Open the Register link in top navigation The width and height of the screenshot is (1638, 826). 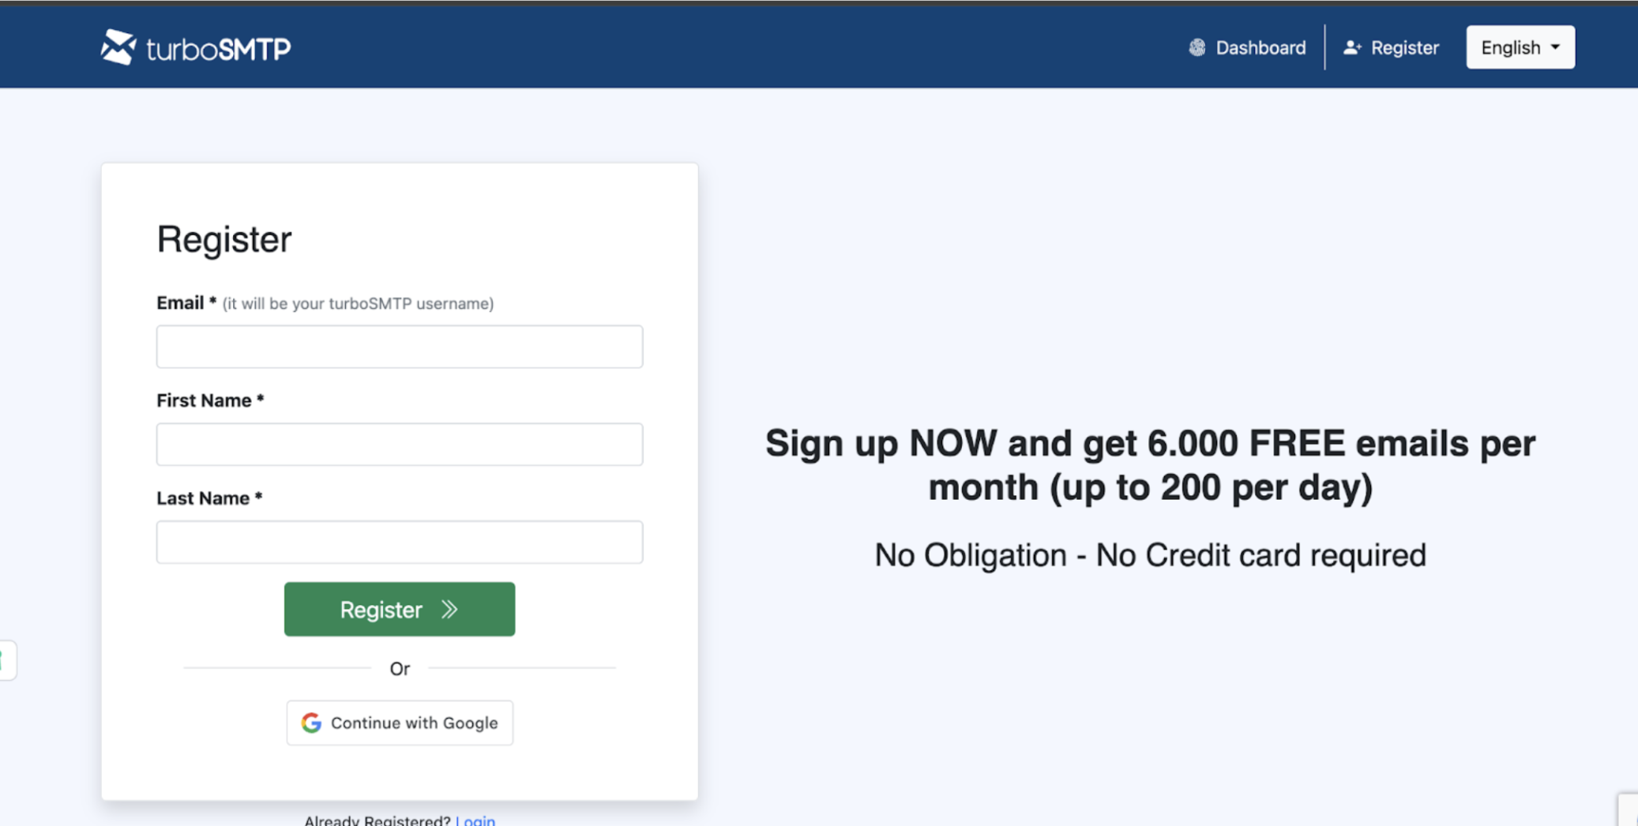coord(1404,47)
